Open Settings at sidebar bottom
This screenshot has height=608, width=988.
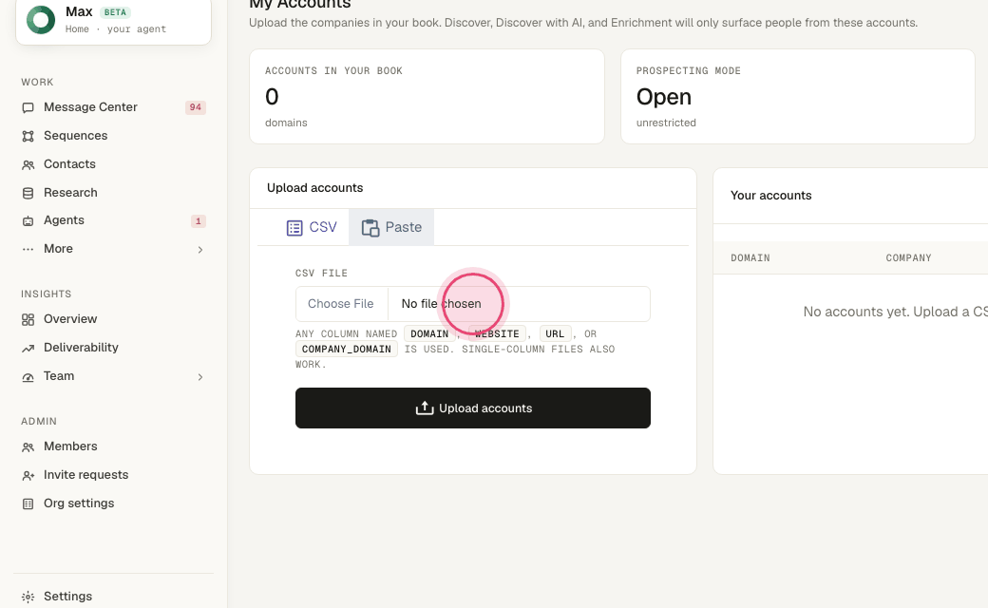tap(113, 596)
